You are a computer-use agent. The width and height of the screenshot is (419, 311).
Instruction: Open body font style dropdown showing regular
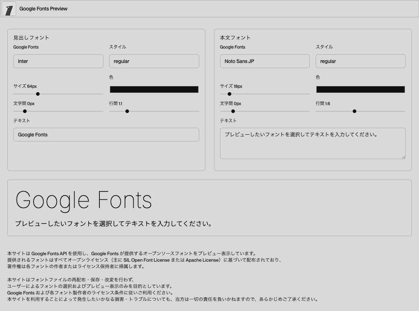(361, 61)
